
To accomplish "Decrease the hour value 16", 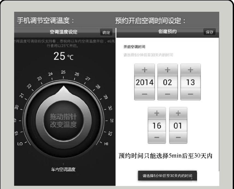I will coord(157,137).
